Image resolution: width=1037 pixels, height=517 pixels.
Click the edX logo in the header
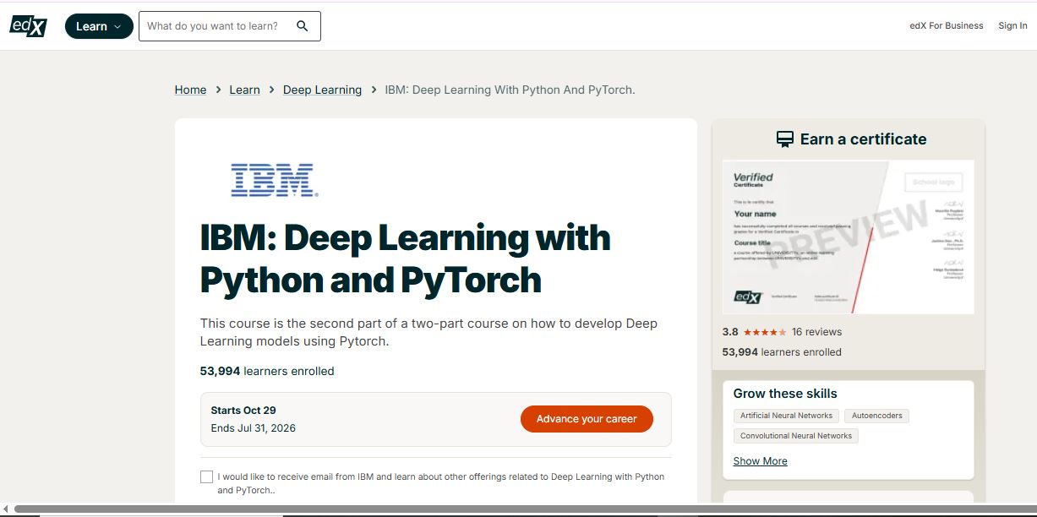click(x=27, y=25)
